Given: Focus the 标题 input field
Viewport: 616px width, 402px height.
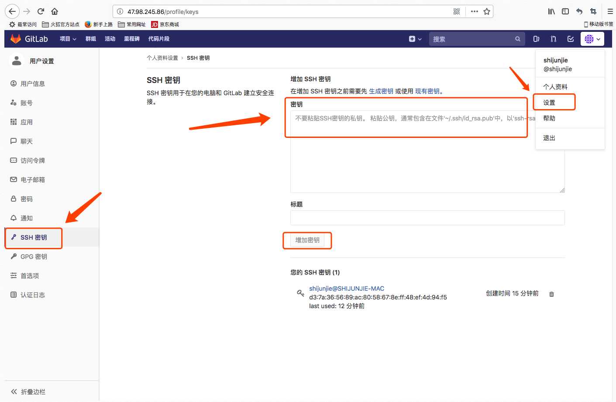Looking at the screenshot, I should point(427,218).
